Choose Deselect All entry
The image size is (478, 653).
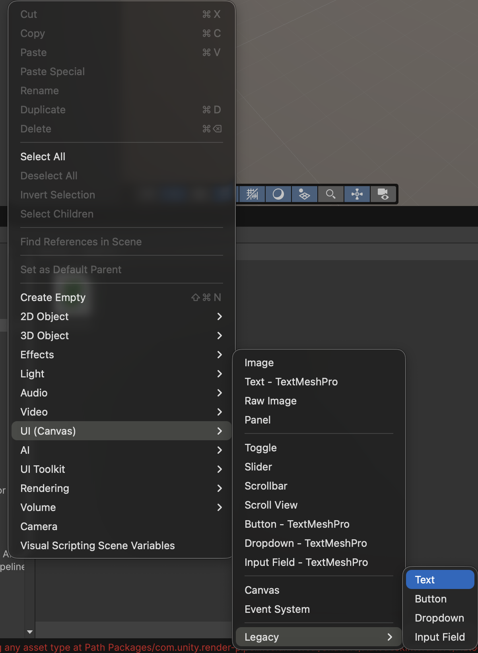click(121, 176)
